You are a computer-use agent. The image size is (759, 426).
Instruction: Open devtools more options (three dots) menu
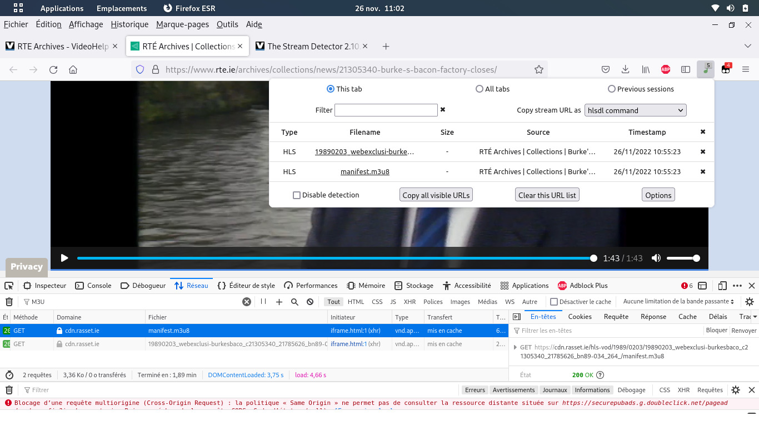tap(737, 286)
